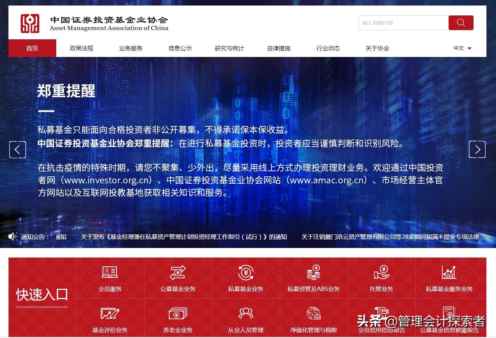
Task: Open the 托管业务 custody service icon
Action: 381,278
